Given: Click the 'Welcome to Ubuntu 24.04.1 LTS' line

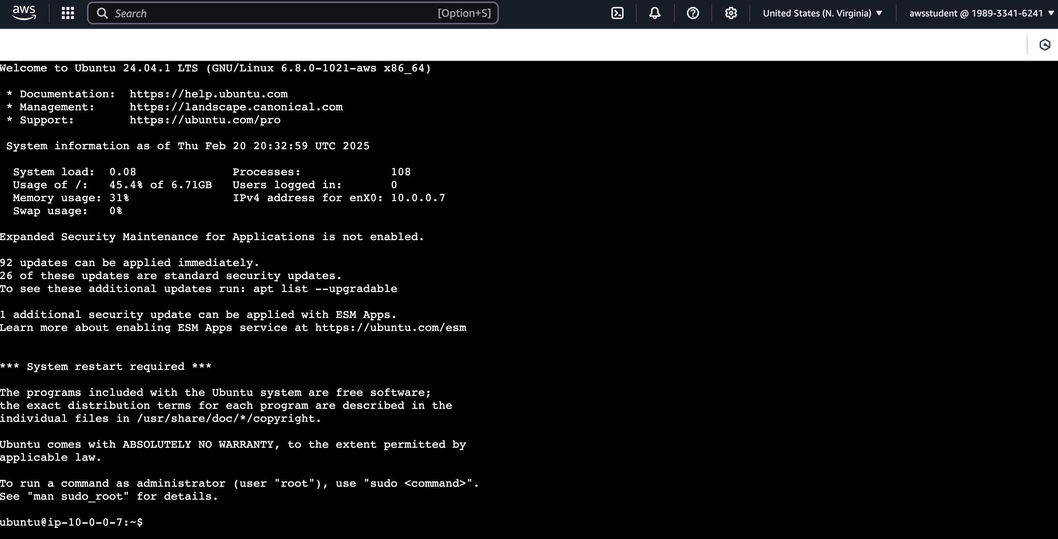Looking at the screenshot, I should (x=215, y=68).
